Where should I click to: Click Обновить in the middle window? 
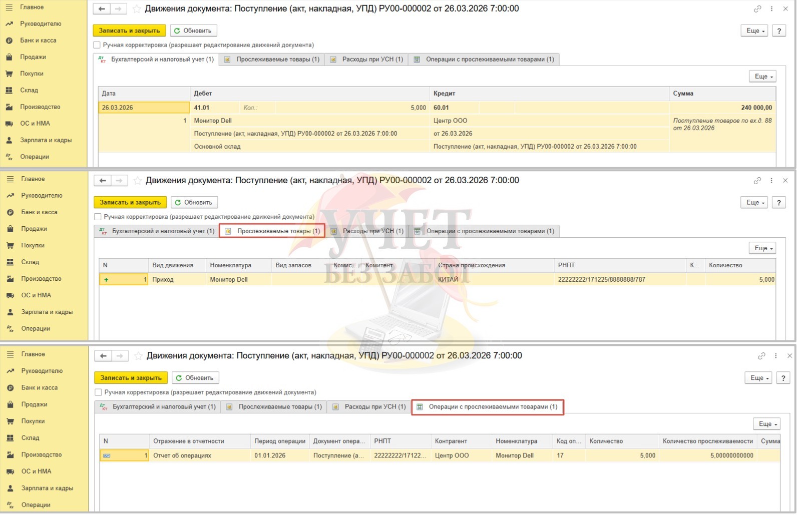pos(194,203)
